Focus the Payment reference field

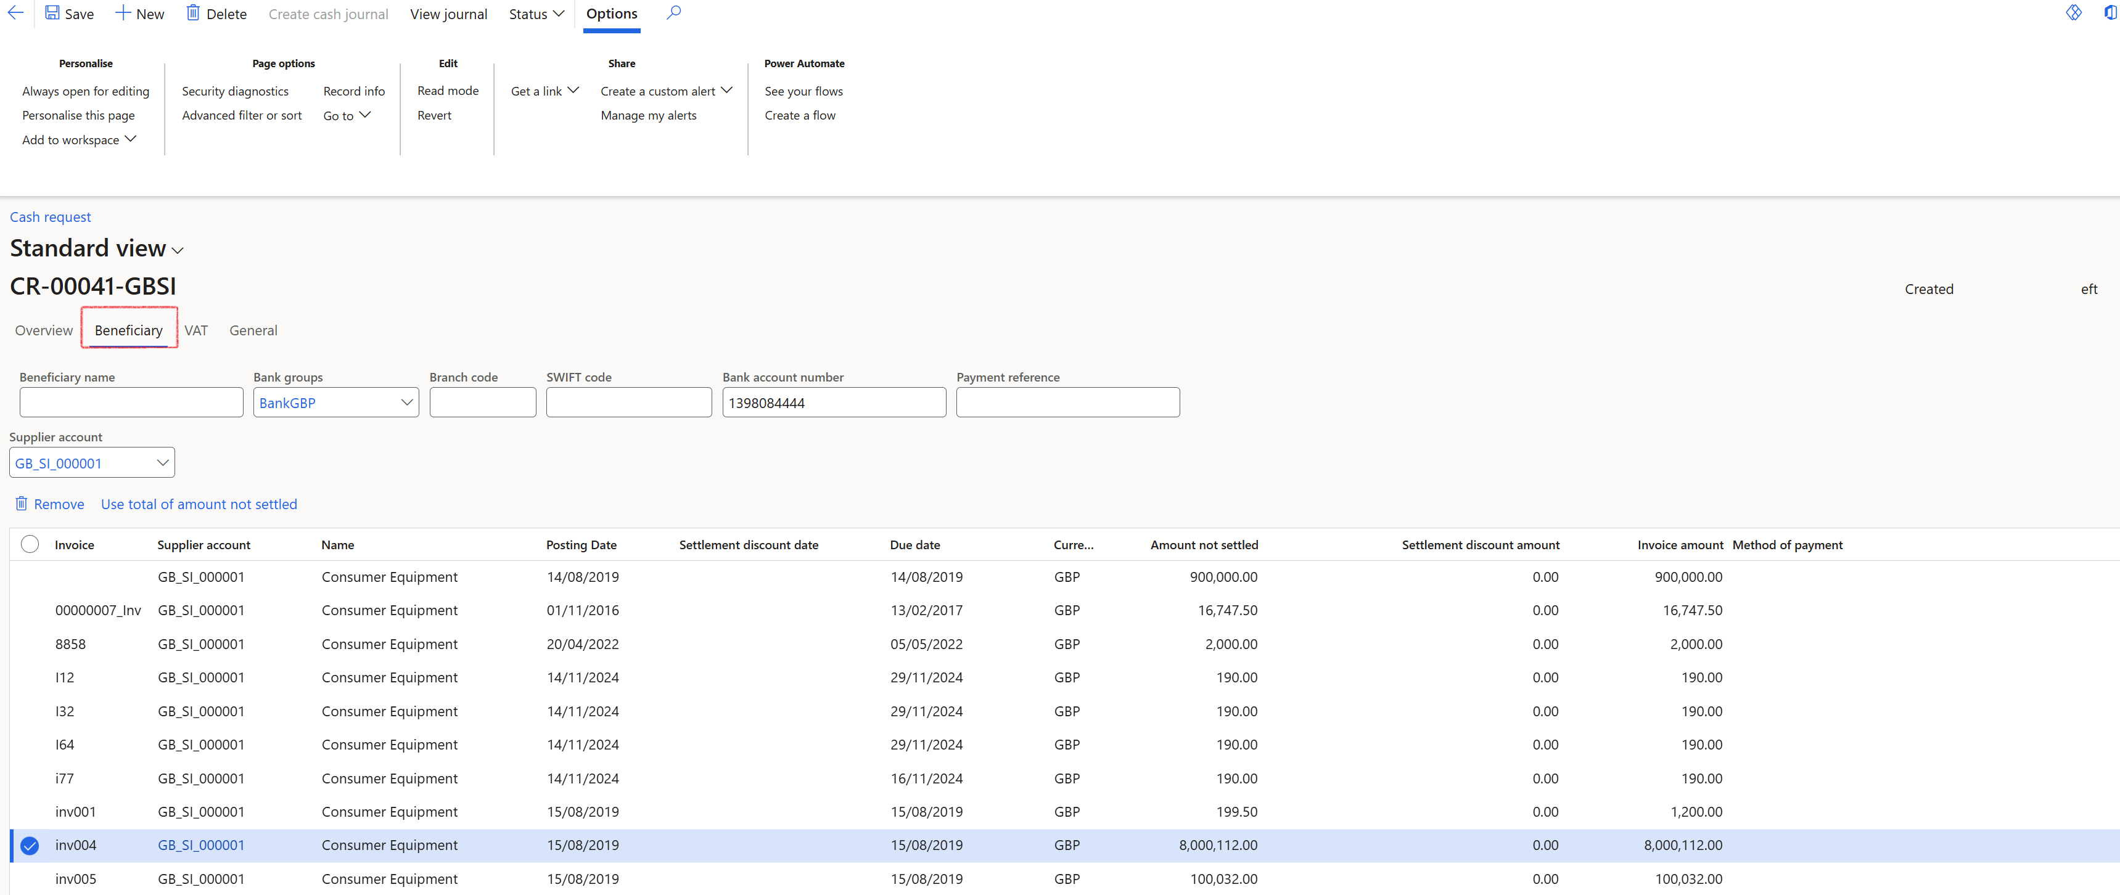[1068, 403]
